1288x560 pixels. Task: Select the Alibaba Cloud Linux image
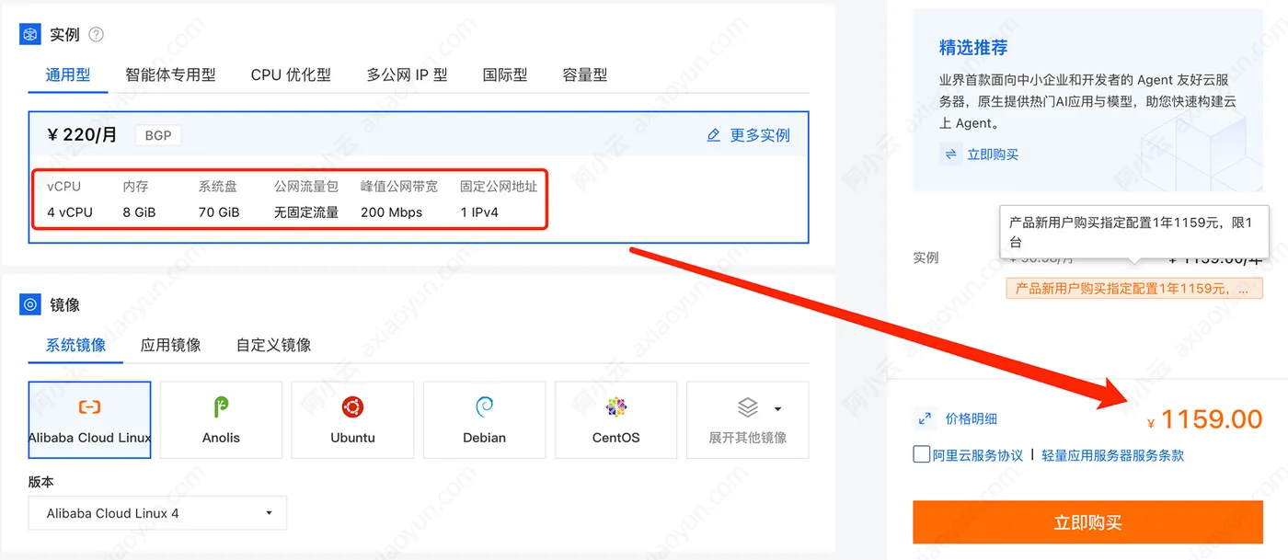[89, 420]
